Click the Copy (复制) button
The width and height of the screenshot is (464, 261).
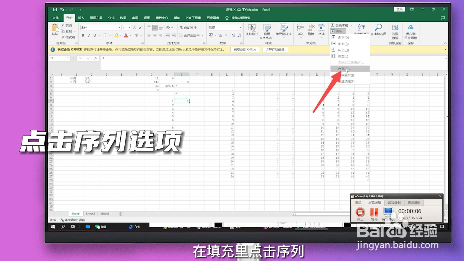[x=66, y=31]
